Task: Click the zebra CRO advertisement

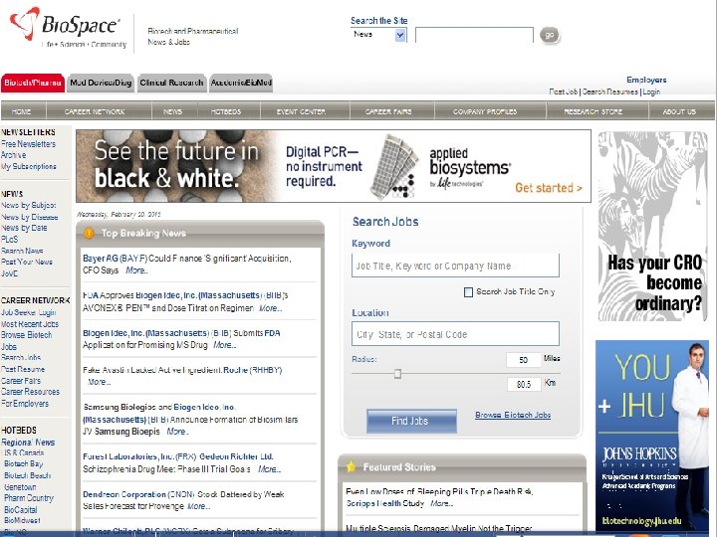Action: (652, 226)
